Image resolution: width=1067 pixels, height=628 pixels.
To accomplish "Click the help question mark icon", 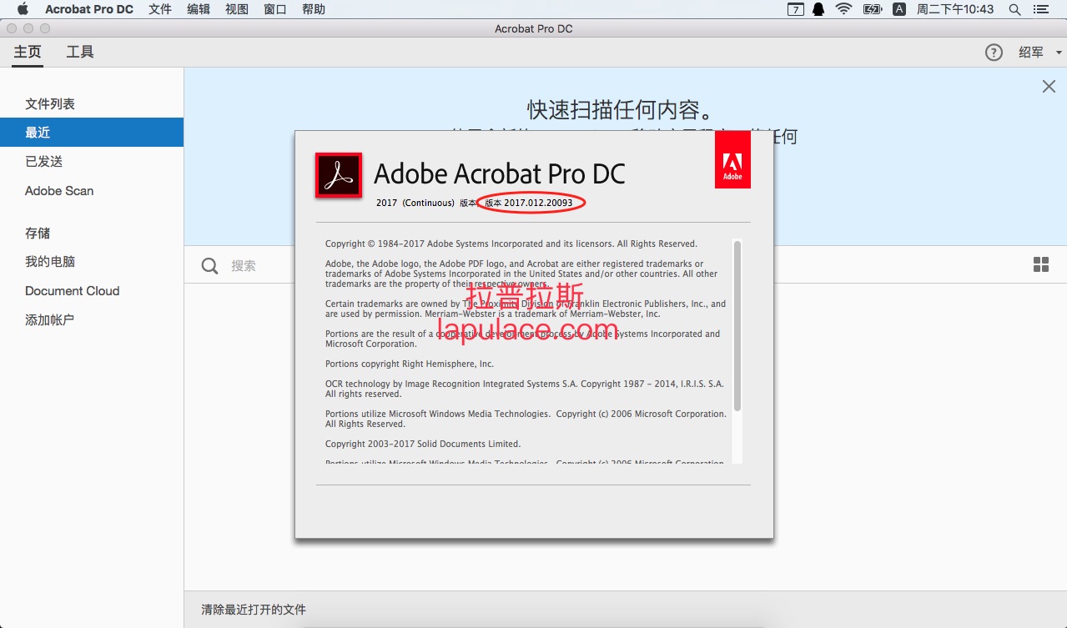I will tap(994, 53).
